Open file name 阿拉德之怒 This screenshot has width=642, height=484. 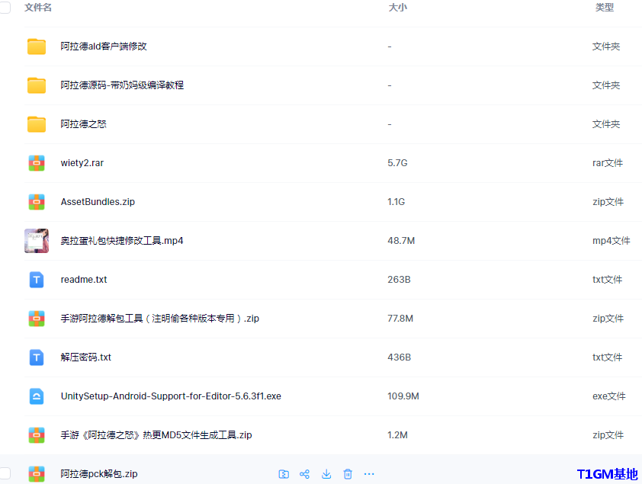[x=84, y=124]
